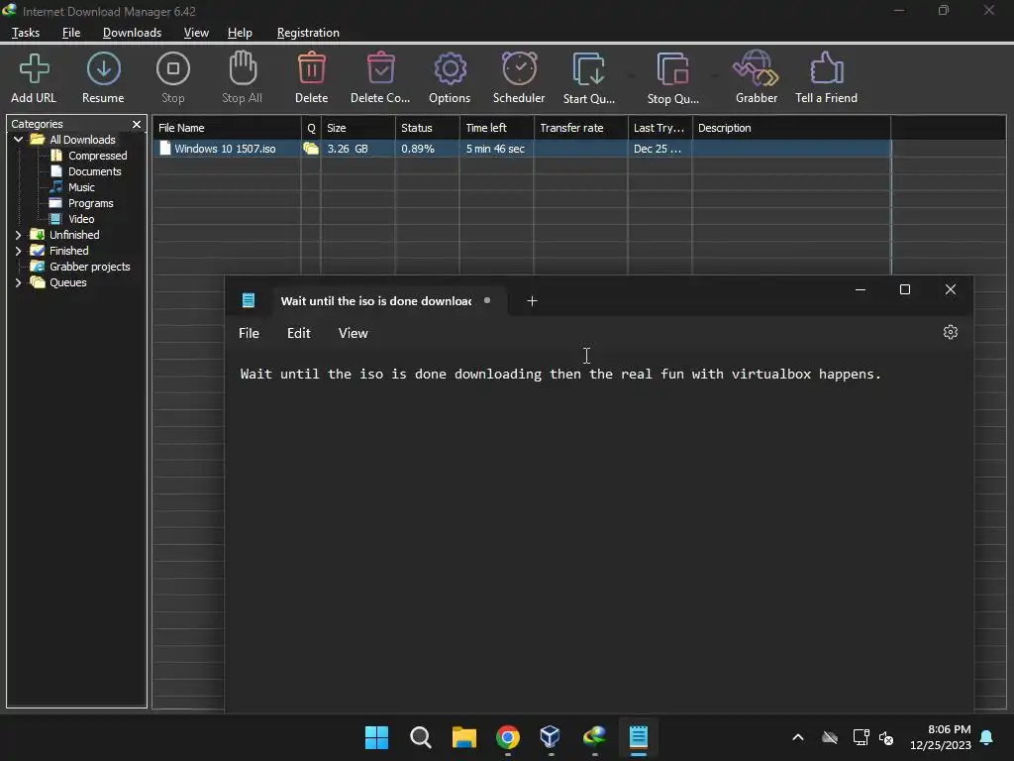Select Compressed category

[x=98, y=156]
